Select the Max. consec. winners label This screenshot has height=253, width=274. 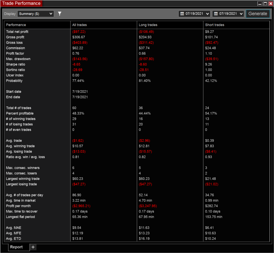click(x=23, y=168)
